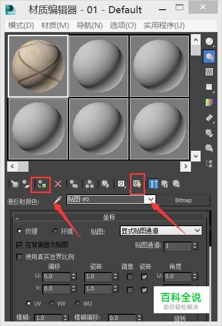Select the WU radio button
Screen dimensions: 222x326
click(x=77, y=304)
